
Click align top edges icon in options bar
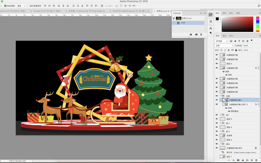point(45,6)
